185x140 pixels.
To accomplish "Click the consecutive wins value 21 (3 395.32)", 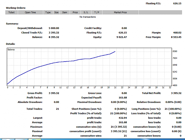I will pos(119,127).
